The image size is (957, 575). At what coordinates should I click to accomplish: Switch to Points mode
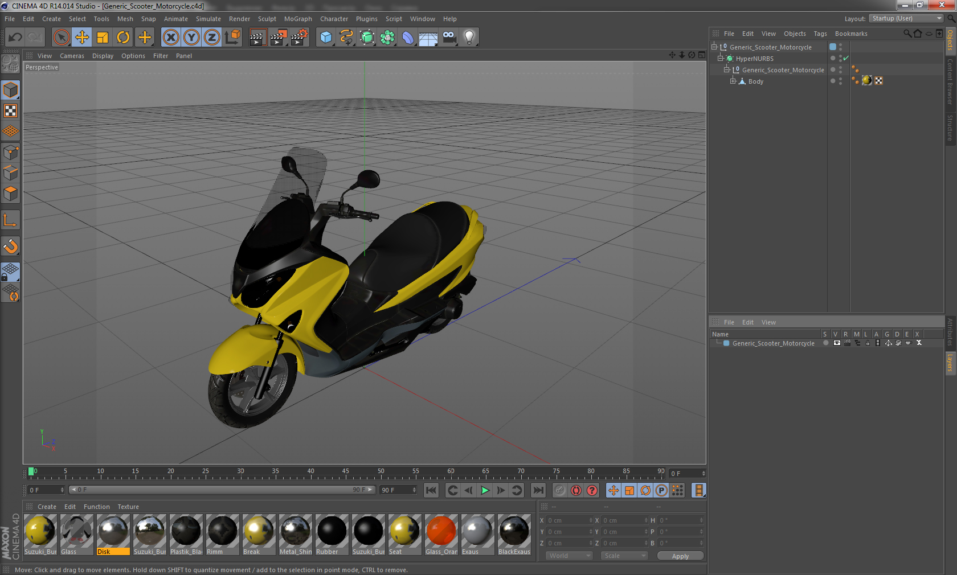(x=11, y=152)
